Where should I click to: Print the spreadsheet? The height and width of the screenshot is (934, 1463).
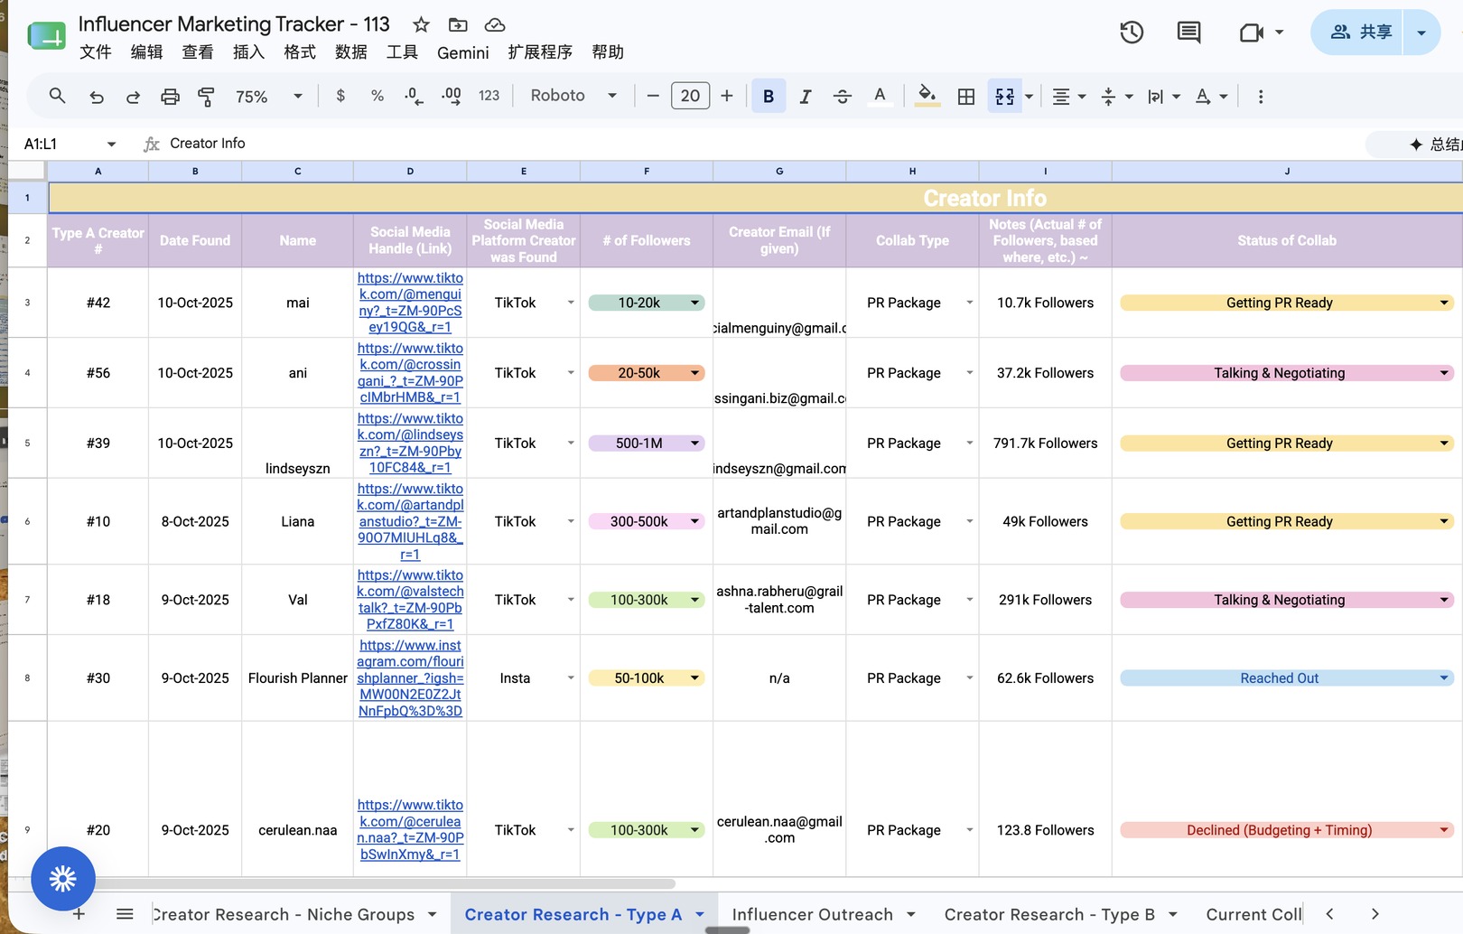[170, 97]
